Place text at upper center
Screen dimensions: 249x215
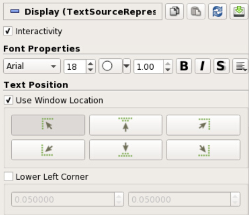point(126,125)
